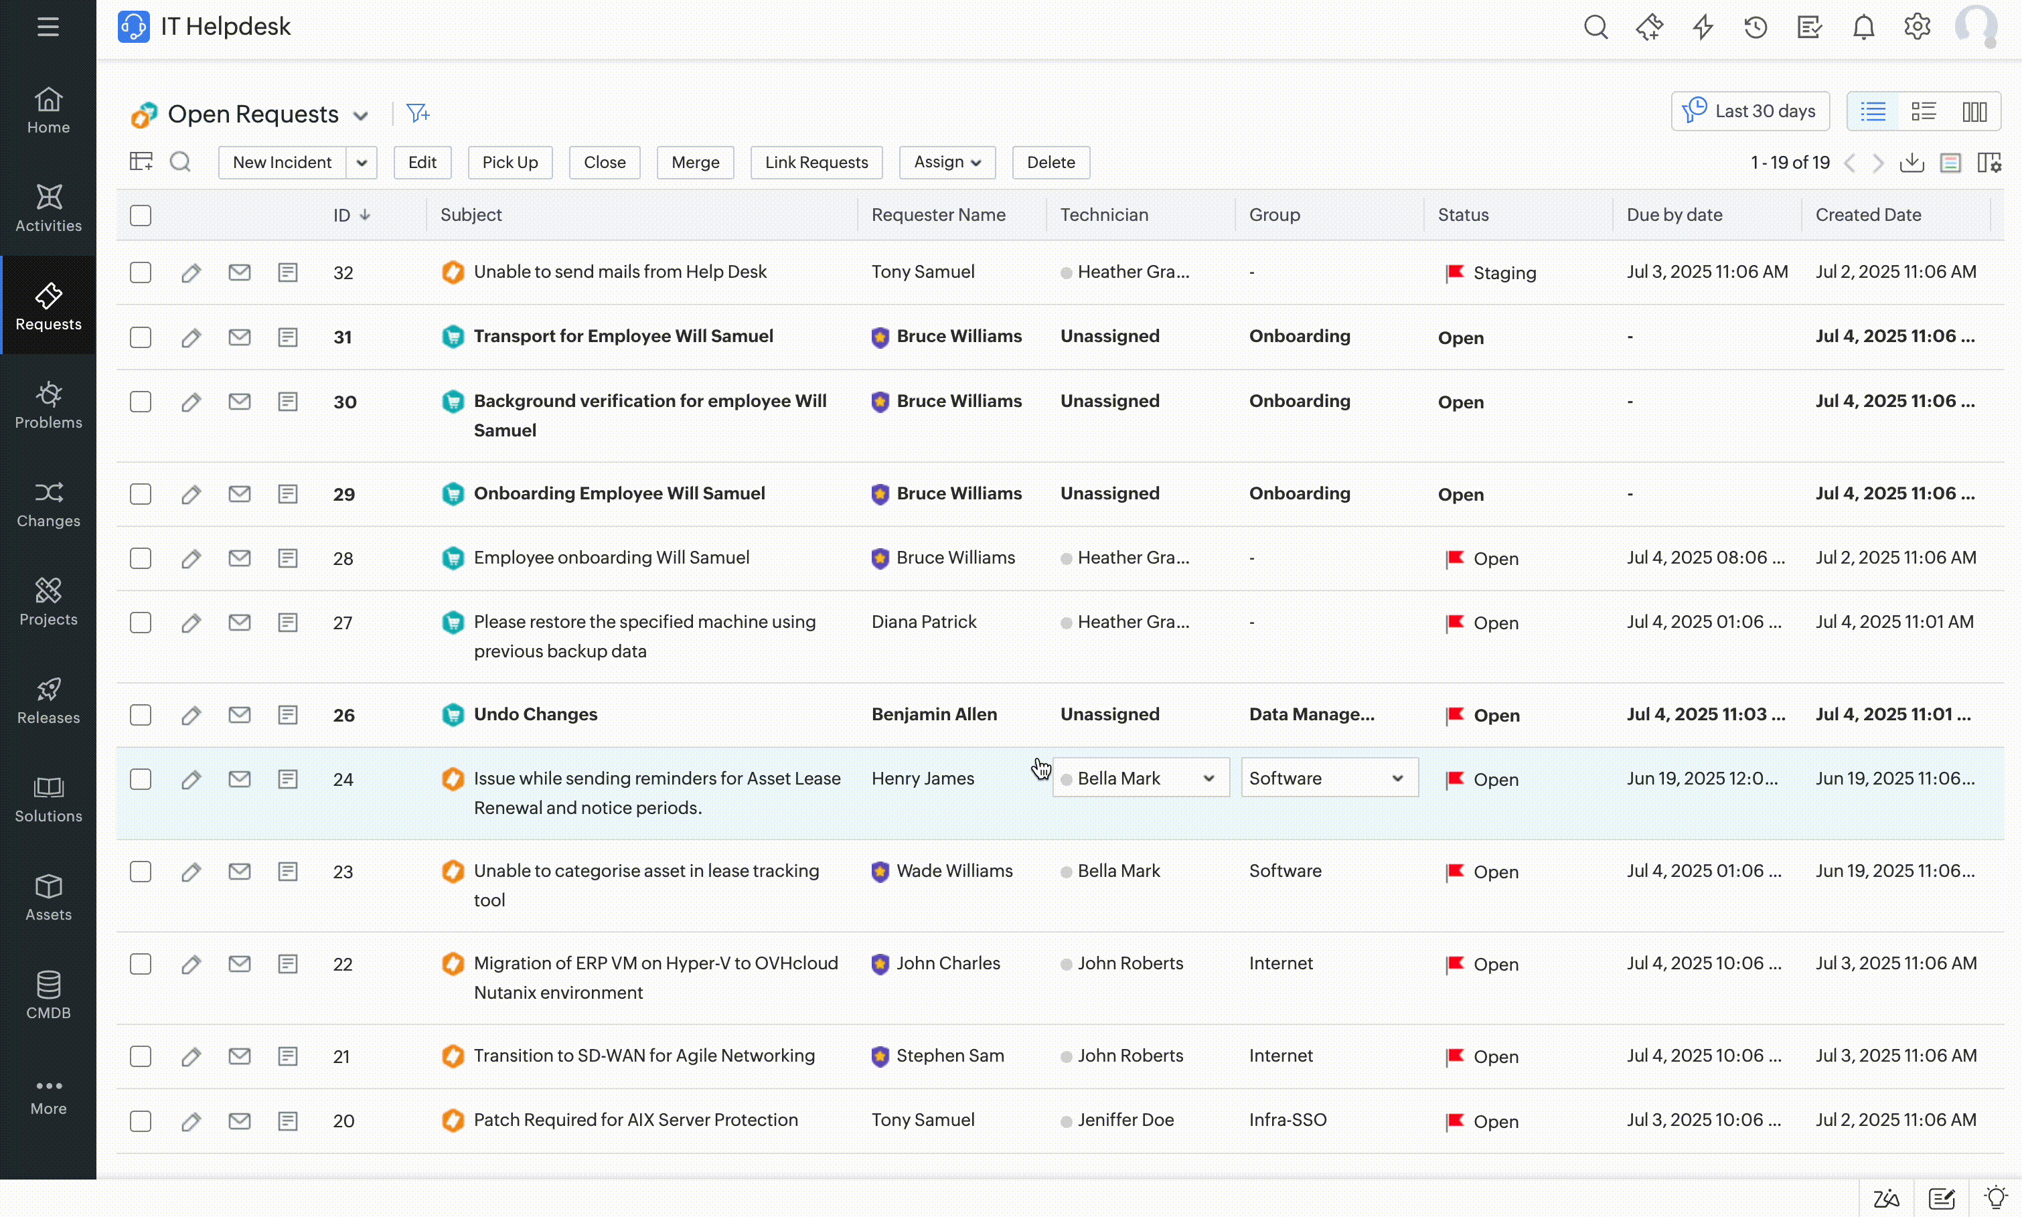Open the global search
This screenshot has height=1217, width=2022.
(1596, 26)
